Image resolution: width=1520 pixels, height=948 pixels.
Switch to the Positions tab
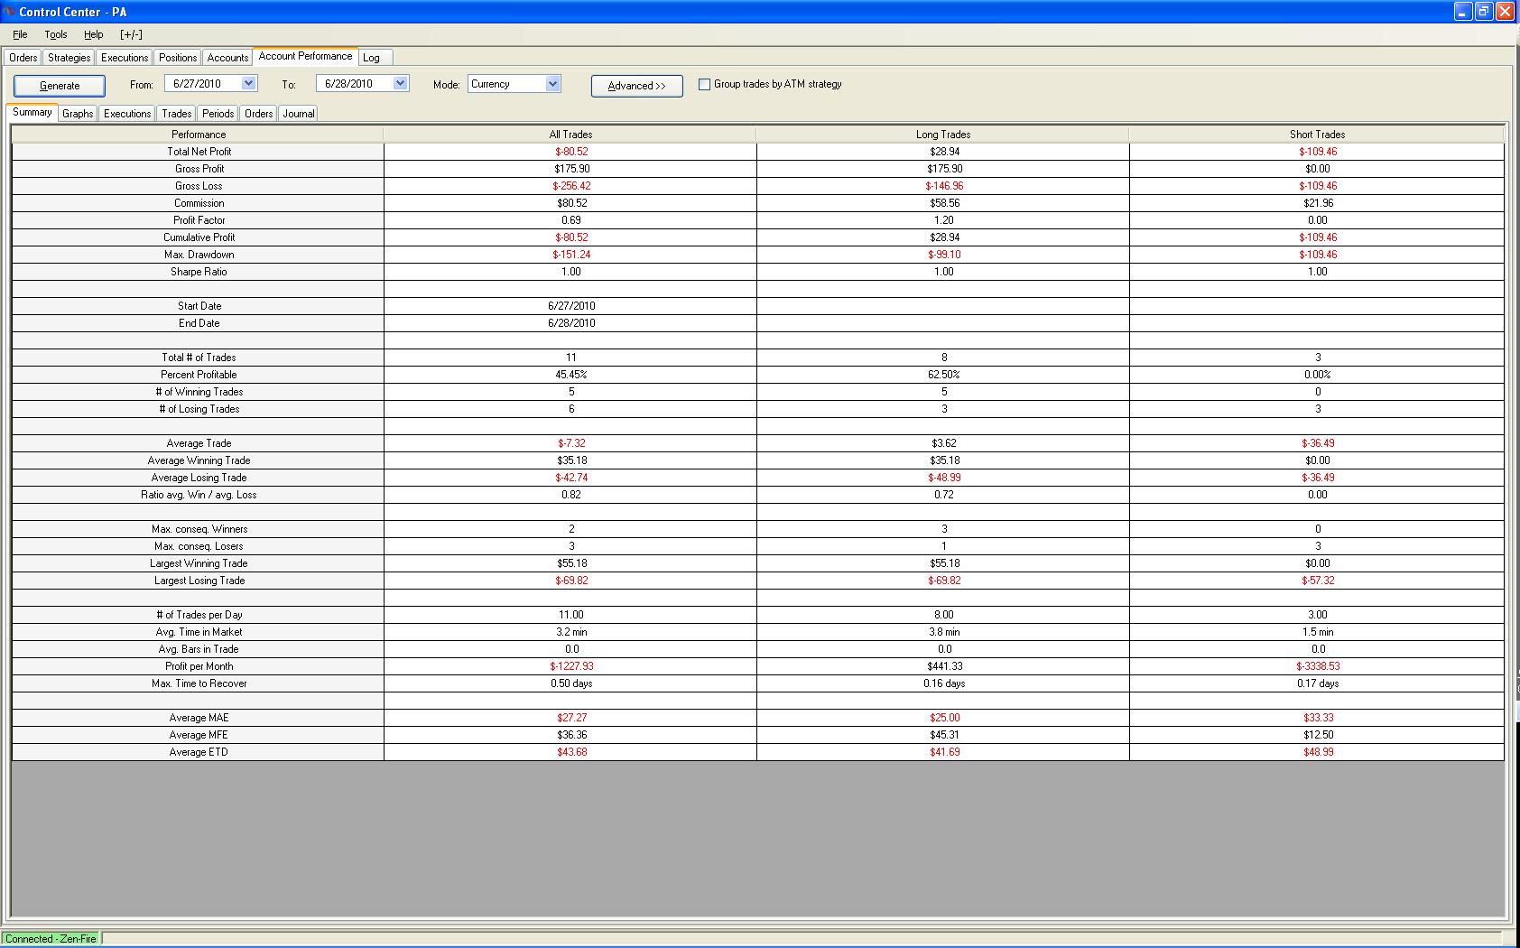tap(178, 58)
